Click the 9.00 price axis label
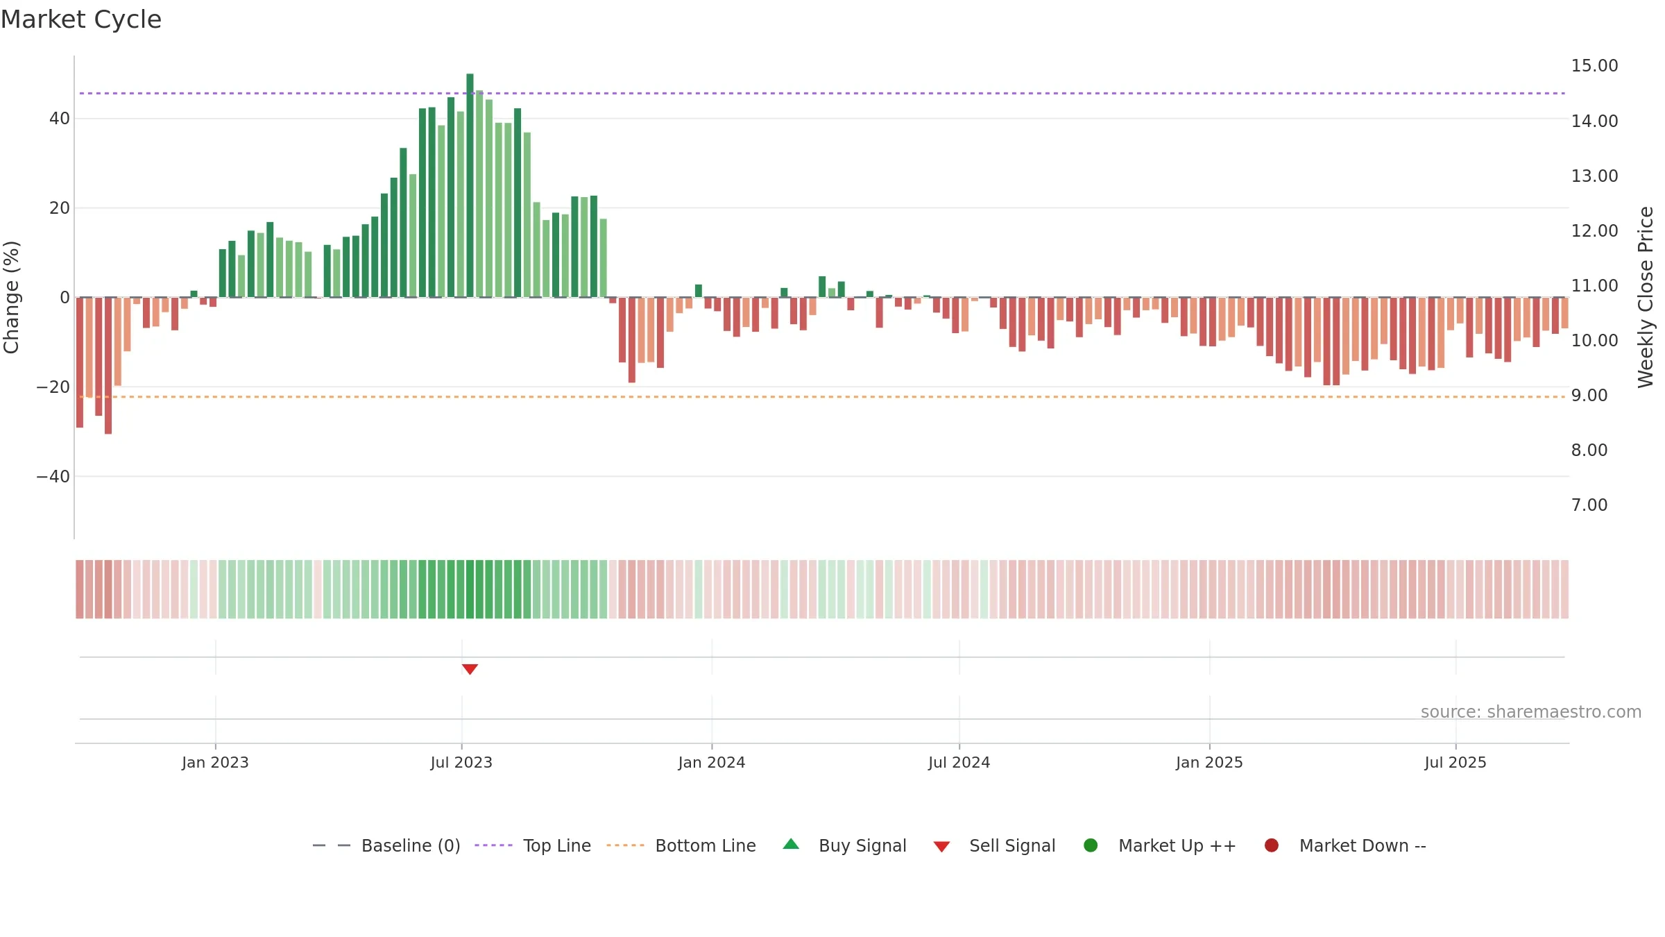The height and width of the screenshot is (937, 1665). click(1589, 396)
